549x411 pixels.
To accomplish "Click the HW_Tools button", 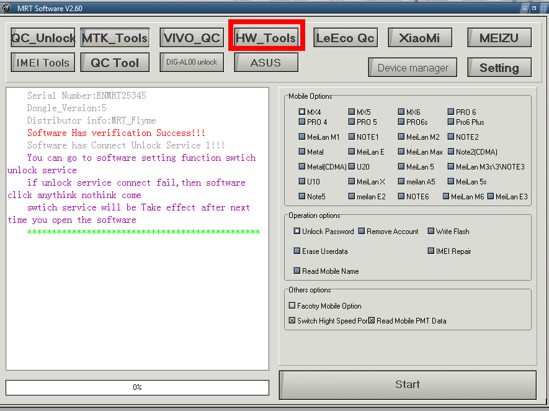I will 266,37.
